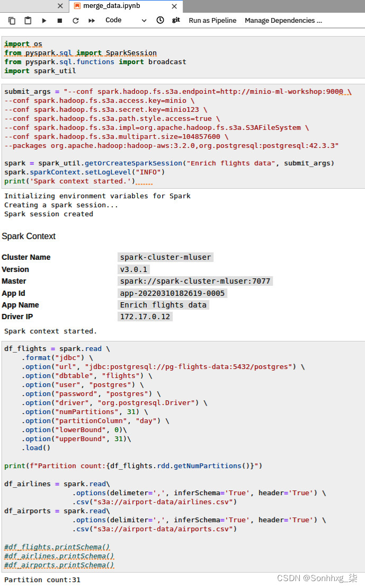Click the git toolbar button
The image size is (365, 588).
pos(176,20)
